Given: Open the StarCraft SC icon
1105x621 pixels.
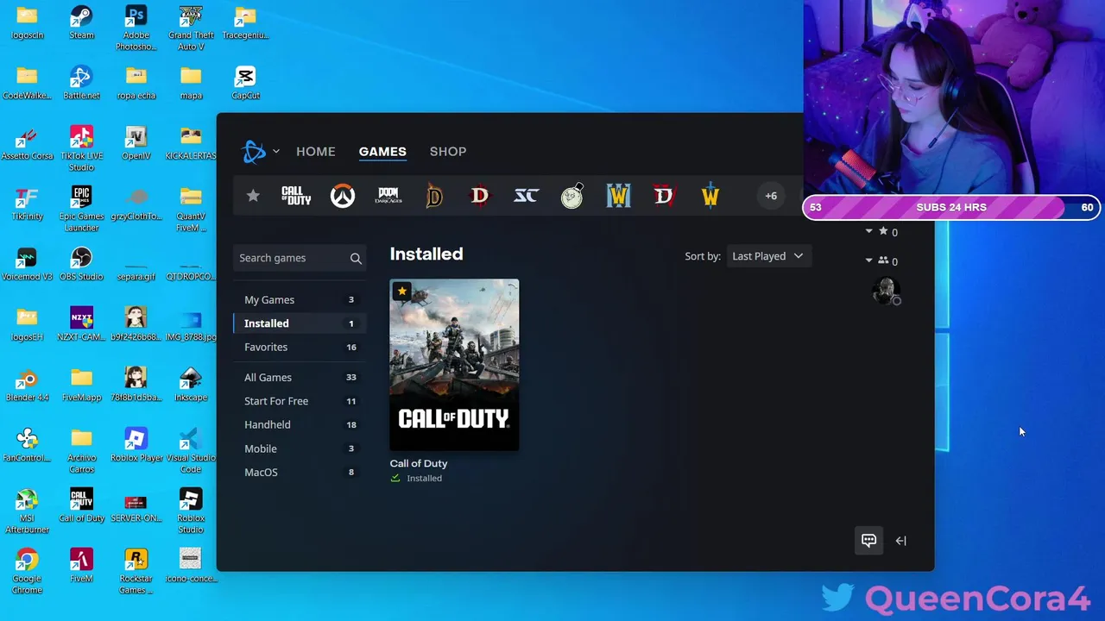Looking at the screenshot, I should tap(526, 196).
